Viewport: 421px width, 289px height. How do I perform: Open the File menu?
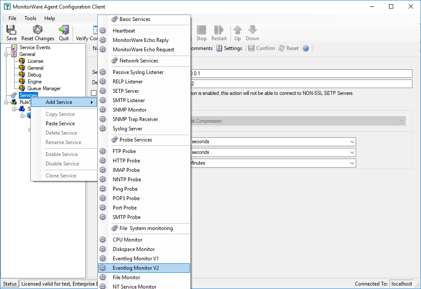(12, 18)
